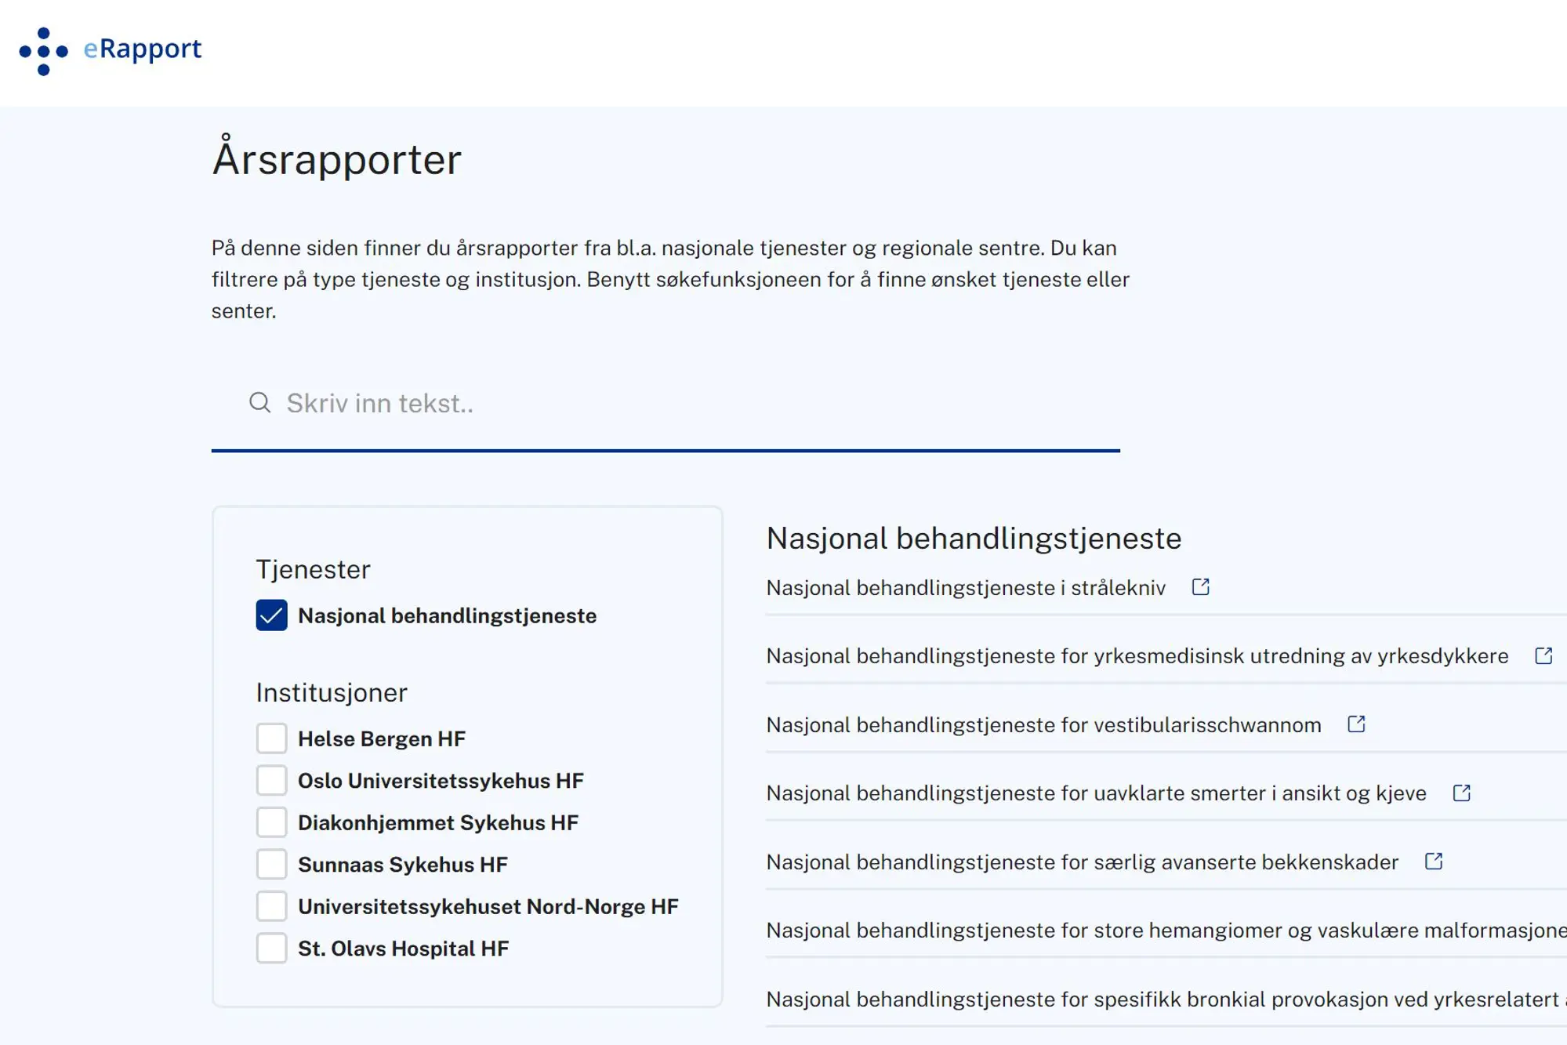The height and width of the screenshot is (1045, 1567).
Task: Check the Helse Bergen HF checkbox
Action: [271, 738]
